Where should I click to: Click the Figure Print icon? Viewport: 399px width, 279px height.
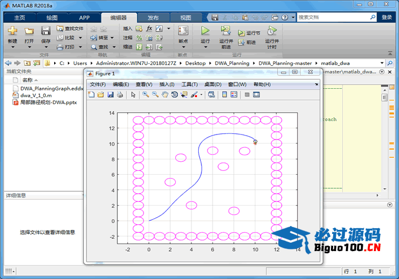click(120, 95)
